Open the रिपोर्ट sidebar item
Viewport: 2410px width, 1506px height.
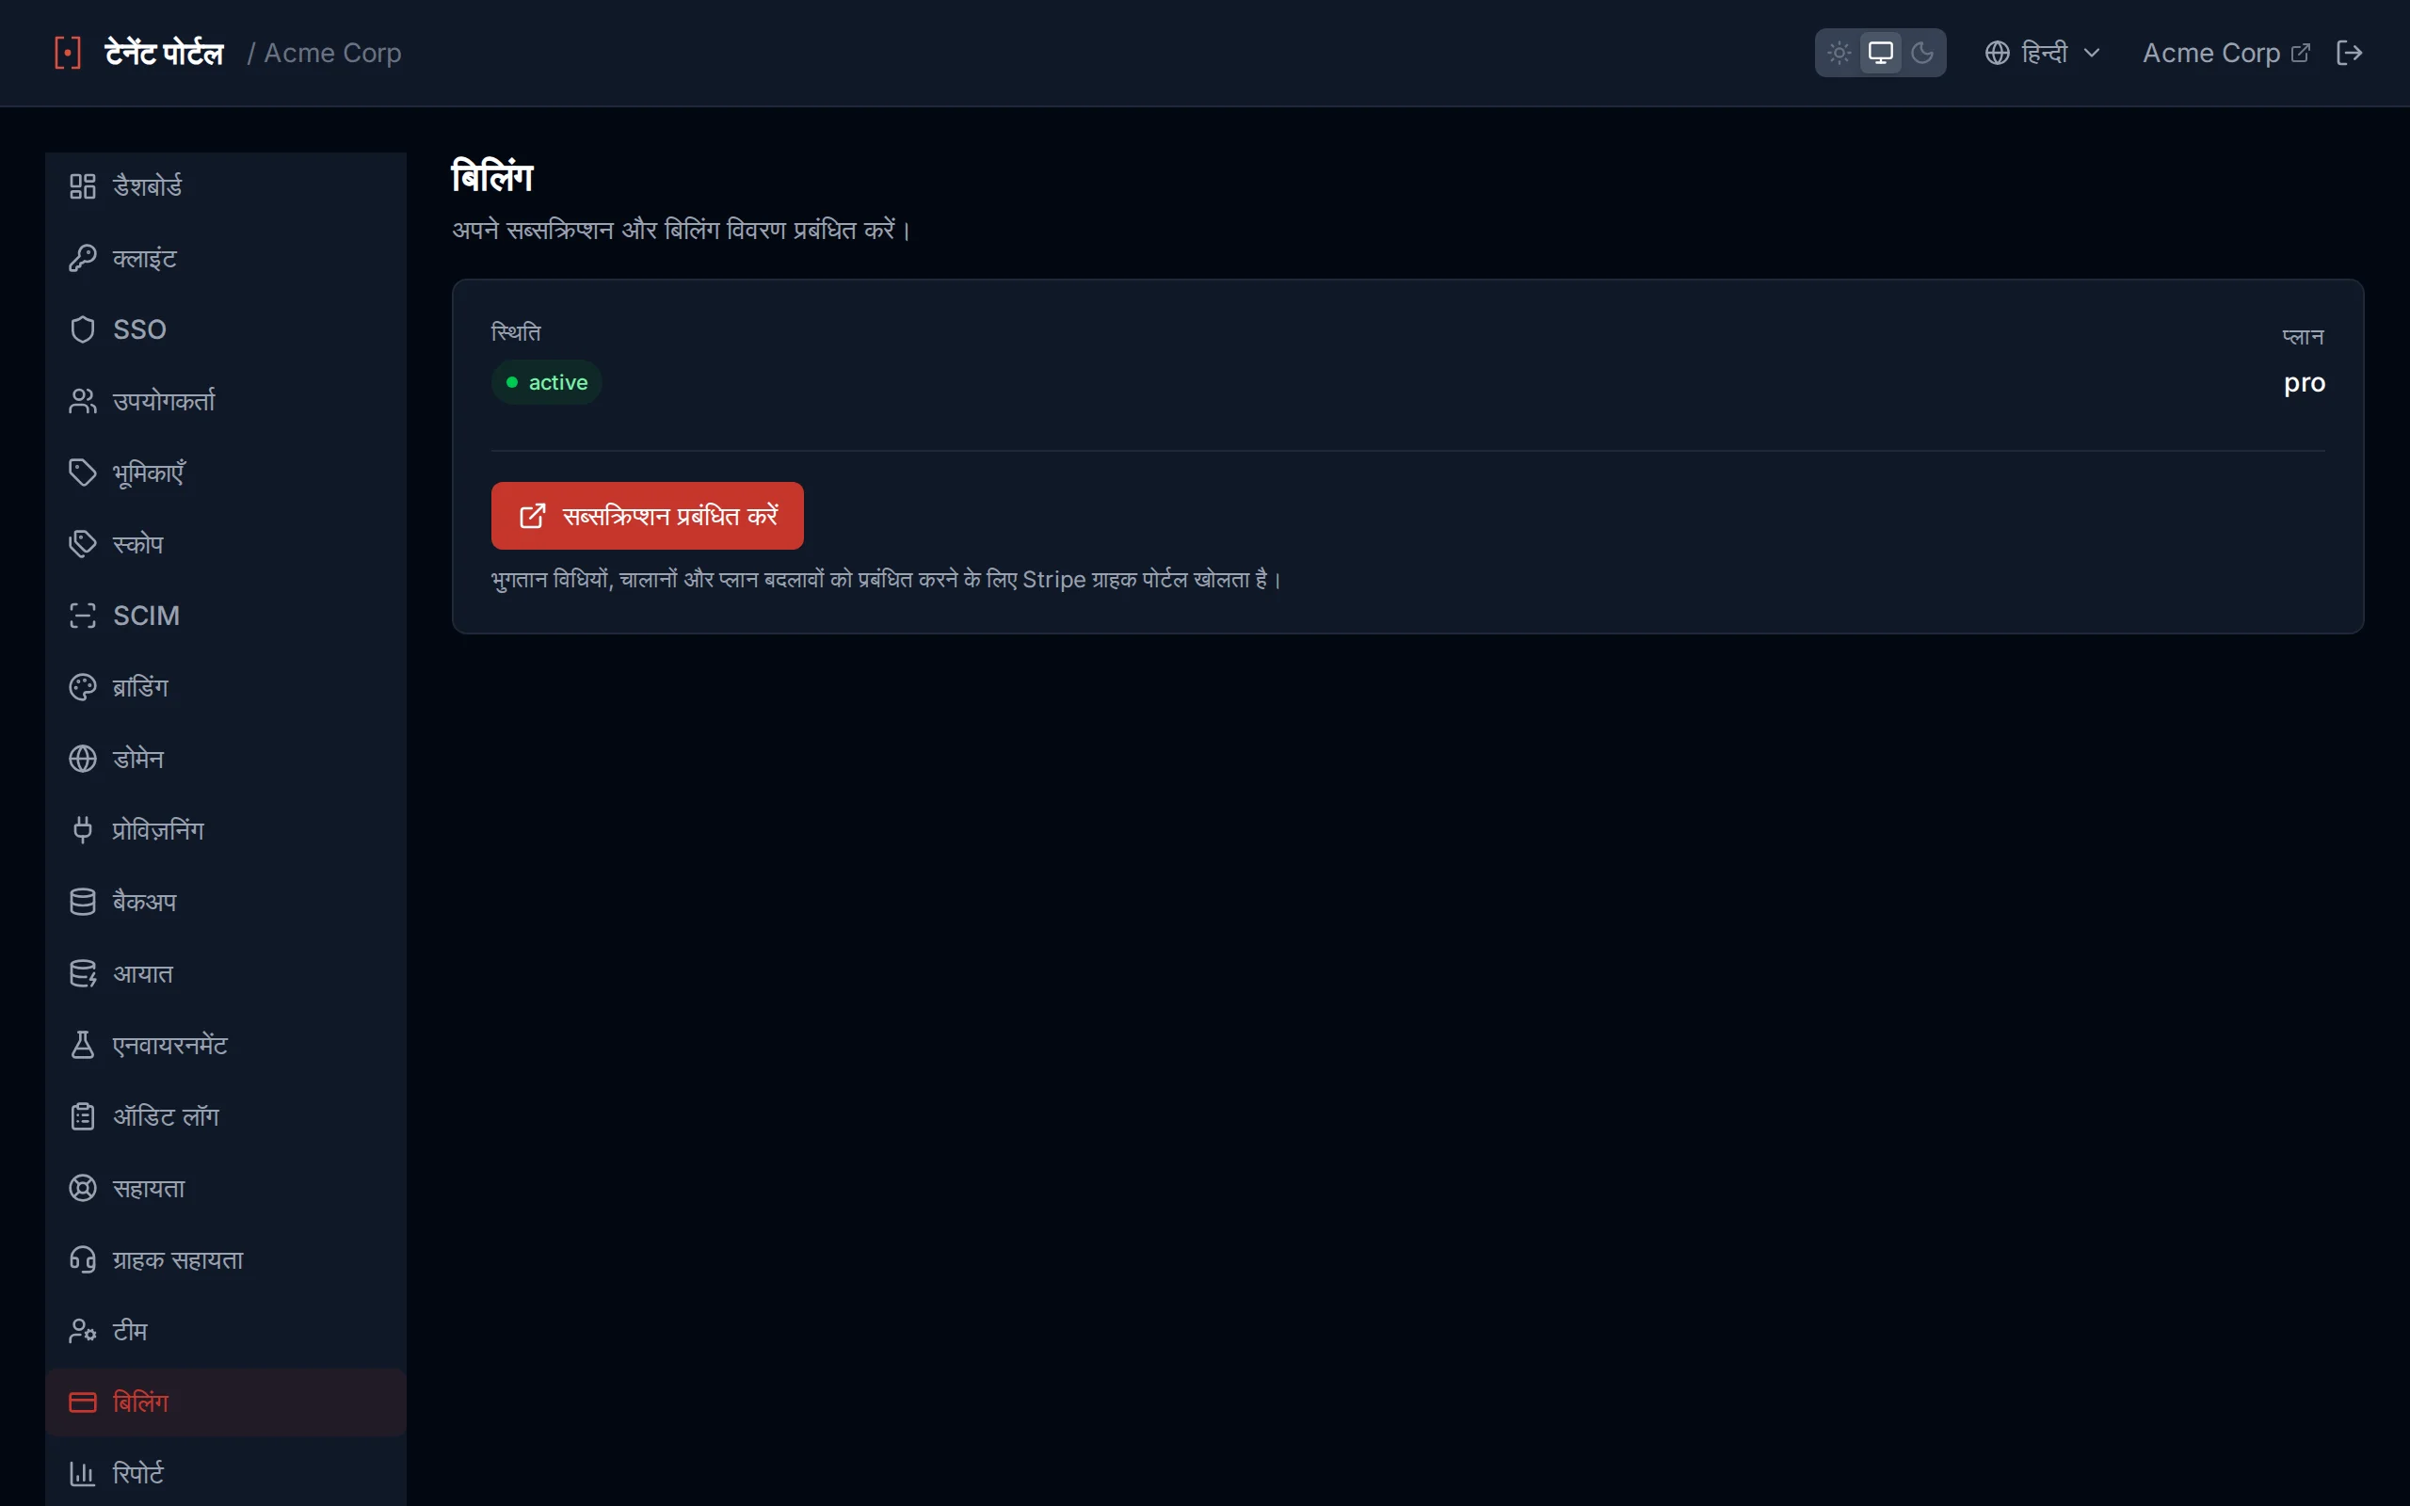(x=226, y=1474)
